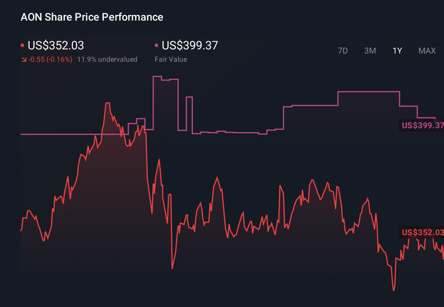444x307 pixels.
Task: Click the 'AON Share Price Performance' title
Action: [x=92, y=17]
